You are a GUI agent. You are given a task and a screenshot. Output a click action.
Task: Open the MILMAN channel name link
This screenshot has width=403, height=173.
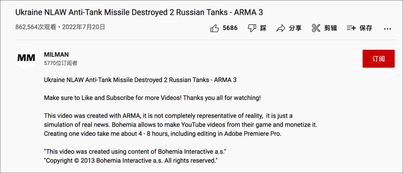[x=56, y=55]
